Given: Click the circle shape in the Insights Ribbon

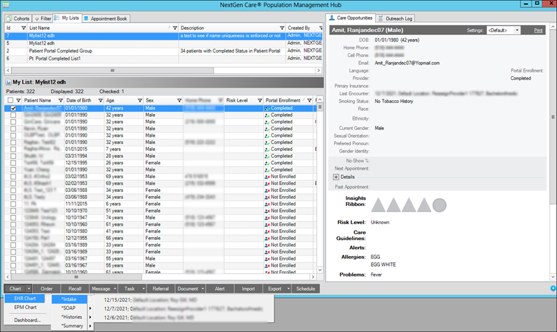Looking at the screenshot, I should 440,205.
